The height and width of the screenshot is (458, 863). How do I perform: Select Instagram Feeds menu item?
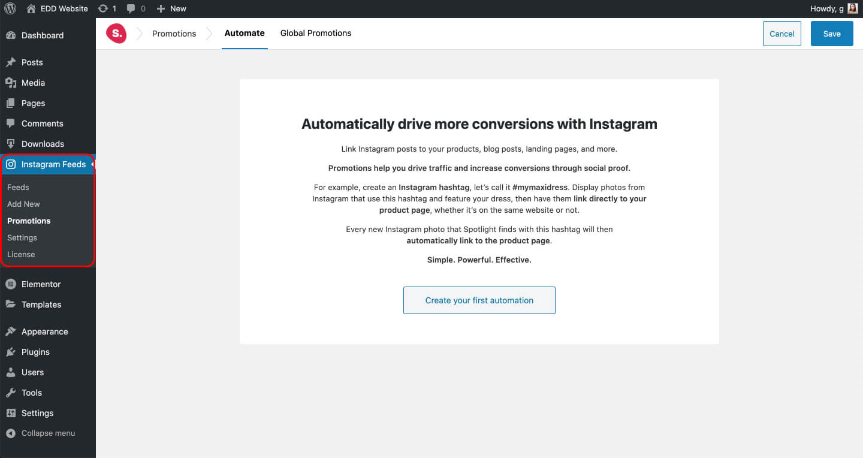(48, 164)
